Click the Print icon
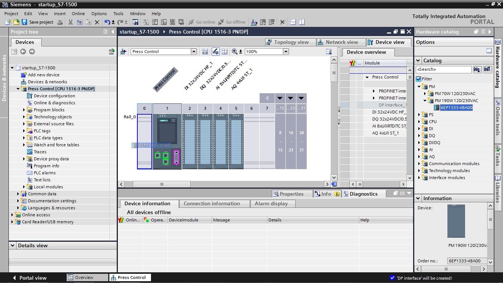The height and width of the screenshot is (283, 503). (60, 22)
